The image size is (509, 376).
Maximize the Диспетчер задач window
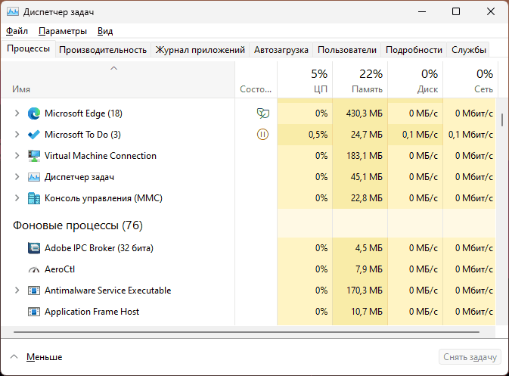tap(456, 11)
